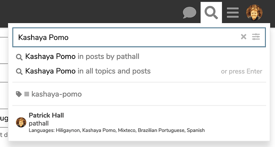Image resolution: width=275 pixels, height=147 pixels.
Task: Search Kashaya Pomo in posts by pathall
Action: point(139,57)
